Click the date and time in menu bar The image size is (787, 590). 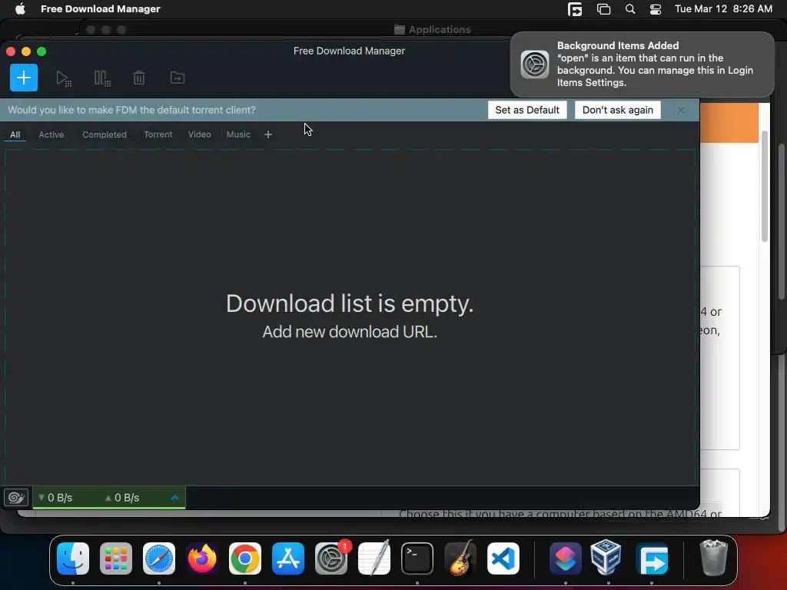tap(723, 9)
